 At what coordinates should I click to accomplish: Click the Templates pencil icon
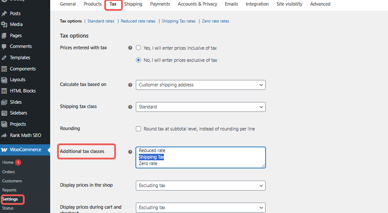[x=4, y=57]
